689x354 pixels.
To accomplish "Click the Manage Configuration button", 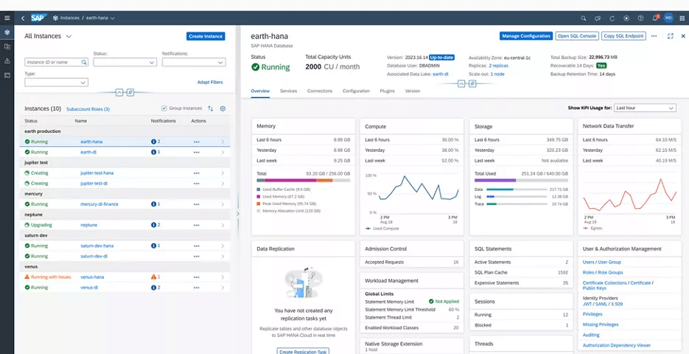I will (526, 36).
